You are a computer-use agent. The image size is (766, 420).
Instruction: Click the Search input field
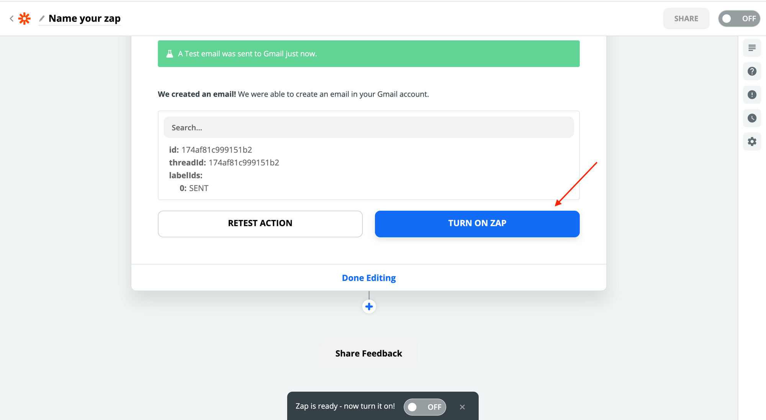[x=368, y=127]
